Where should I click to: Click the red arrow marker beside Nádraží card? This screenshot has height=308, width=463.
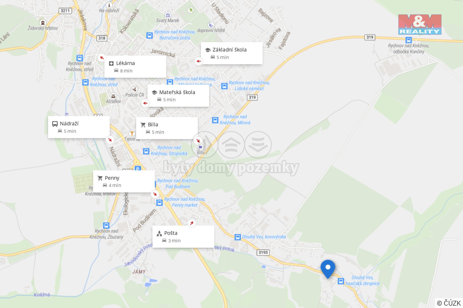point(110,140)
